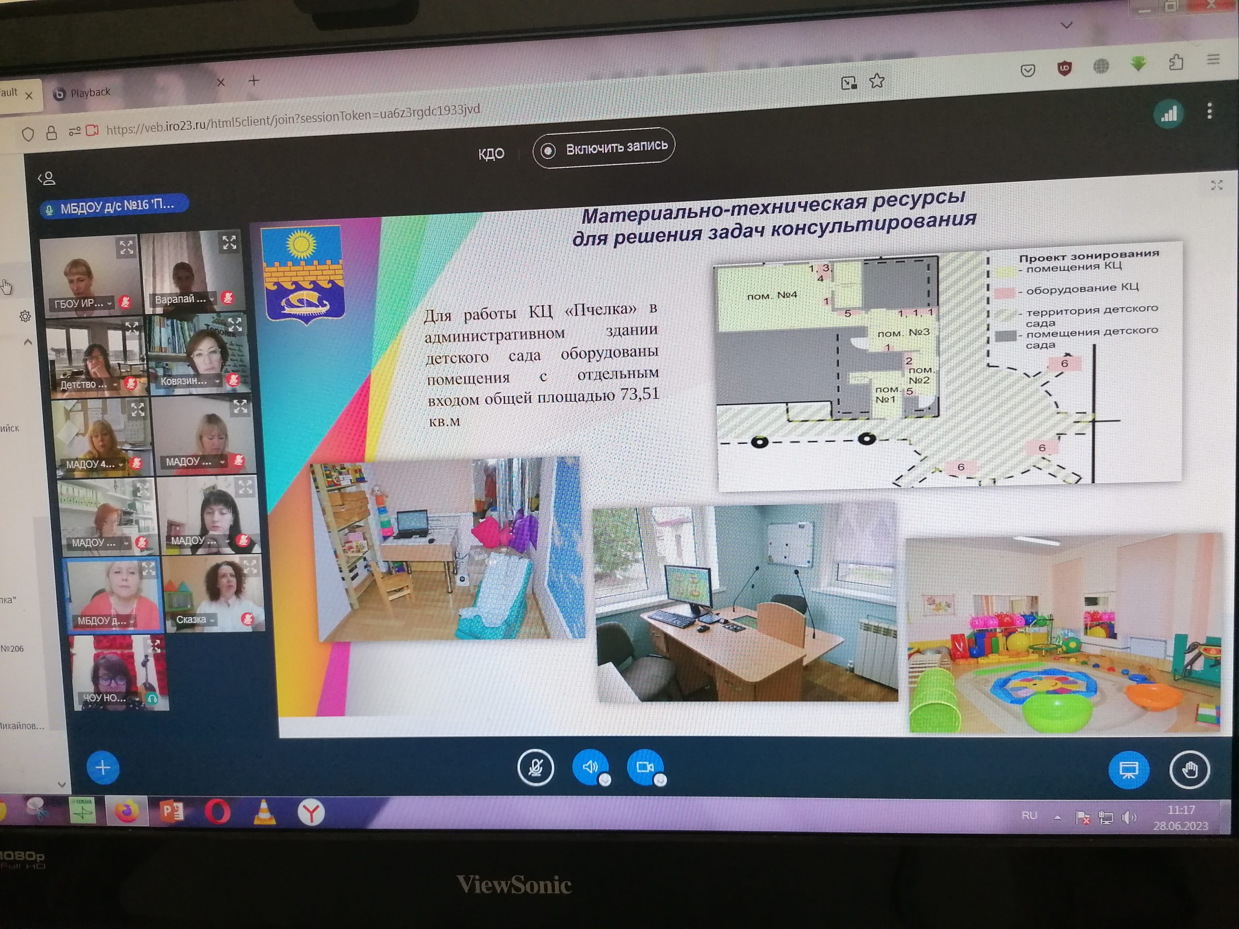Viewport: 1239px width, 929px height.
Task: Expand dropdown arrow on Ковязин video tile
Action: pyautogui.click(x=217, y=381)
